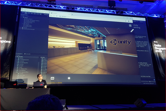Expand the Canvas object in Hierarchy
Screen dimensions: 166x111
(23, 24)
